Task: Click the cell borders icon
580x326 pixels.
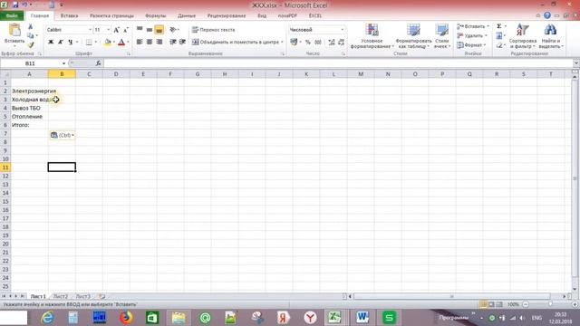Action: point(89,43)
